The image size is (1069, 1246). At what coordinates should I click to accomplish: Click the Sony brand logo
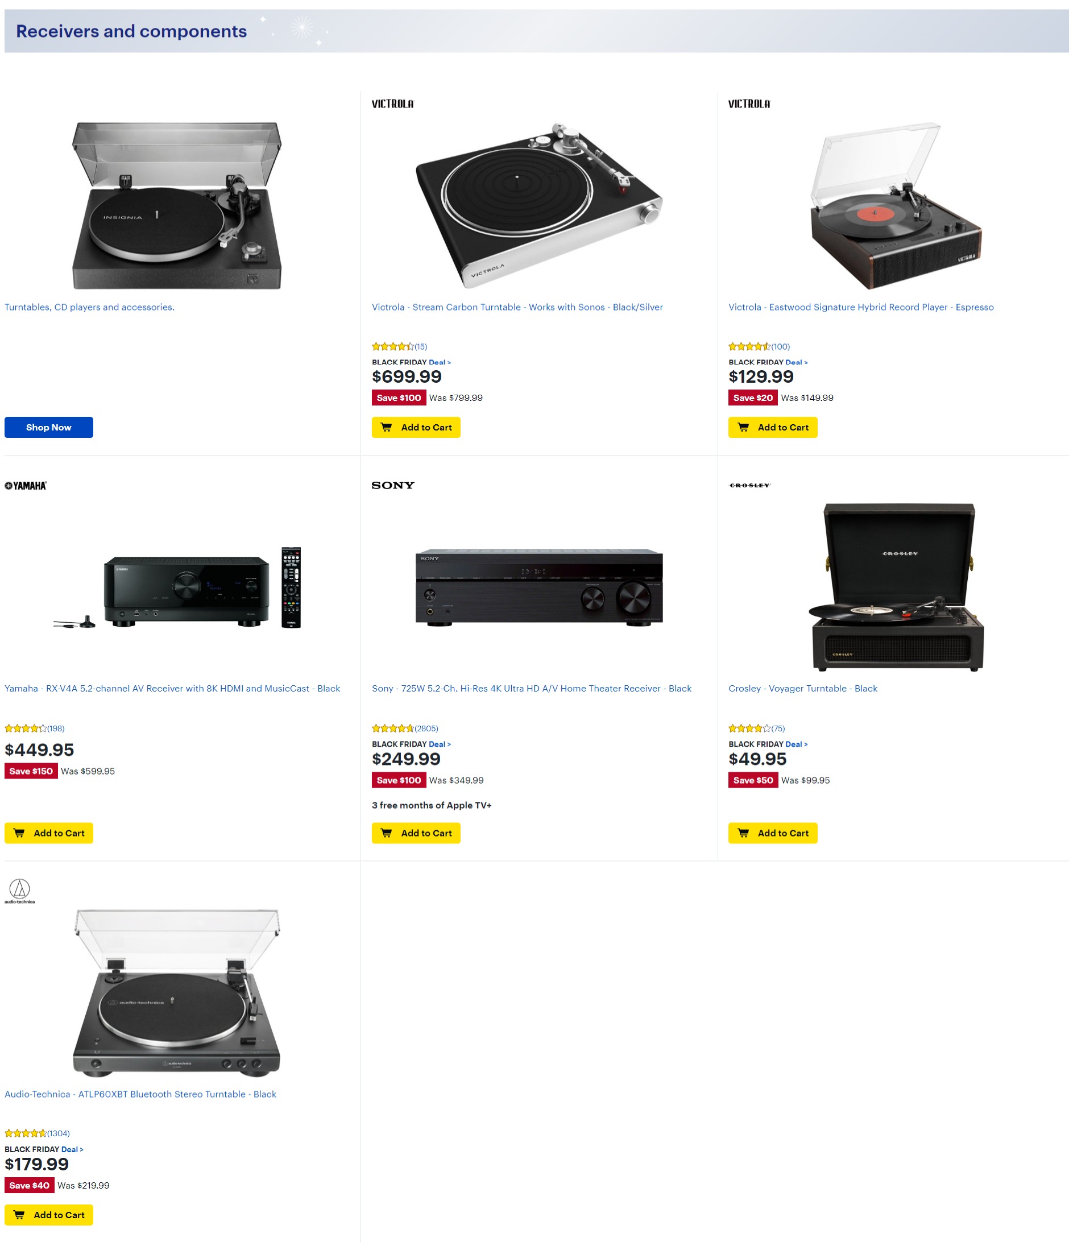point(392,485)
